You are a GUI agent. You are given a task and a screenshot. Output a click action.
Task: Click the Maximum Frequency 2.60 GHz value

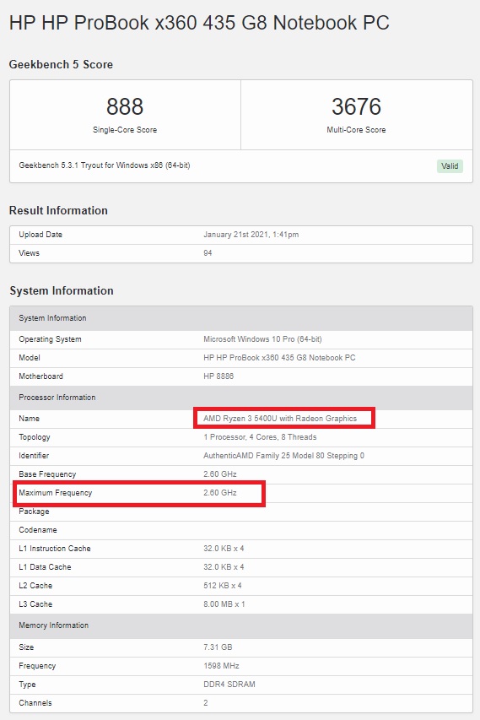220,493
